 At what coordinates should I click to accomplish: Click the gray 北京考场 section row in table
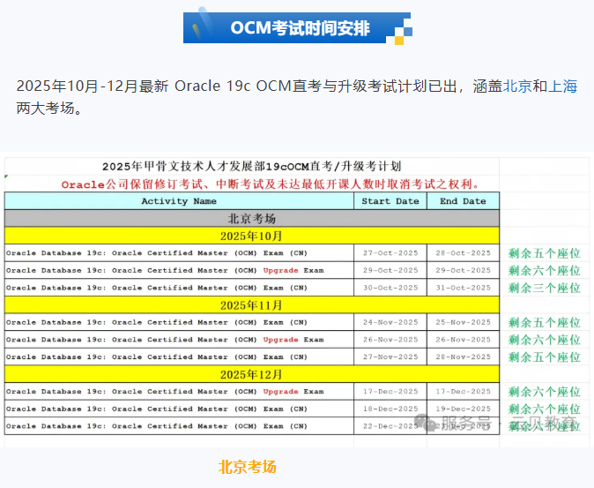[252, 219]
